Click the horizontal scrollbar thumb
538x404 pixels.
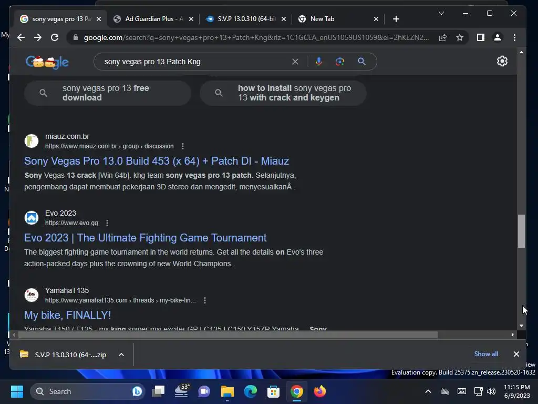coord(228,335)
